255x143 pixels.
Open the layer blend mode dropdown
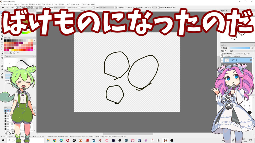point(242,51)
